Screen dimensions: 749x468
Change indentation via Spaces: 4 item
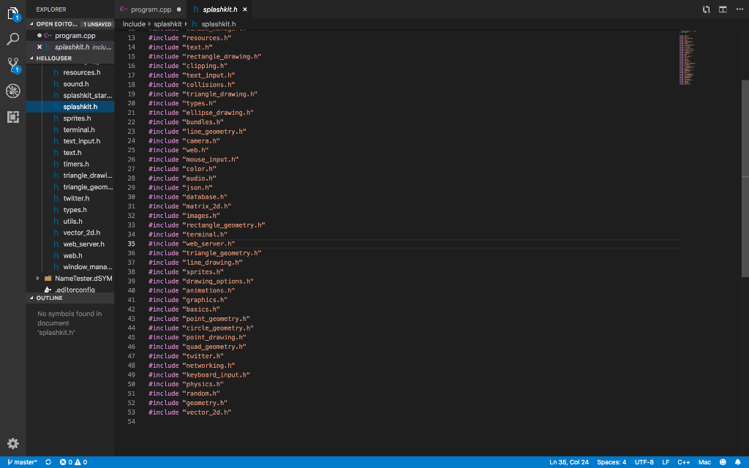(x=611, y=461)
